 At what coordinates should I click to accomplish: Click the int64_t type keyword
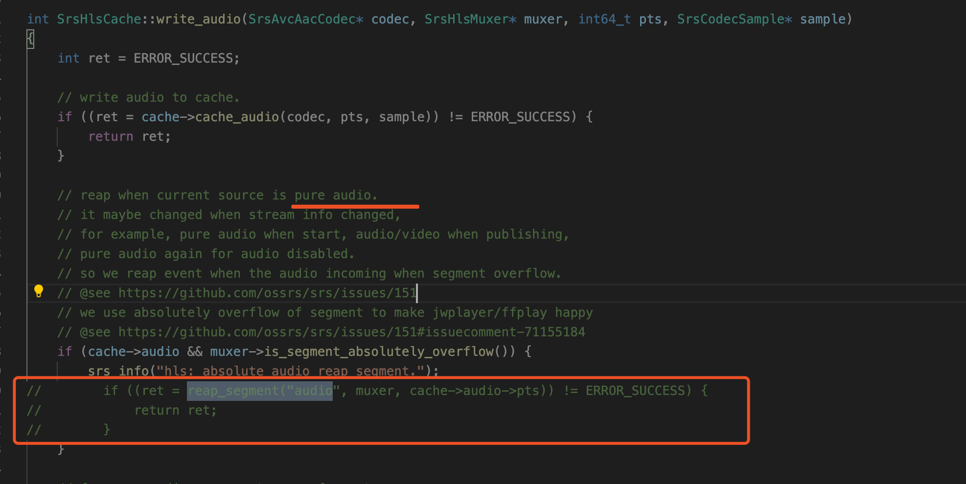point(604,19)
